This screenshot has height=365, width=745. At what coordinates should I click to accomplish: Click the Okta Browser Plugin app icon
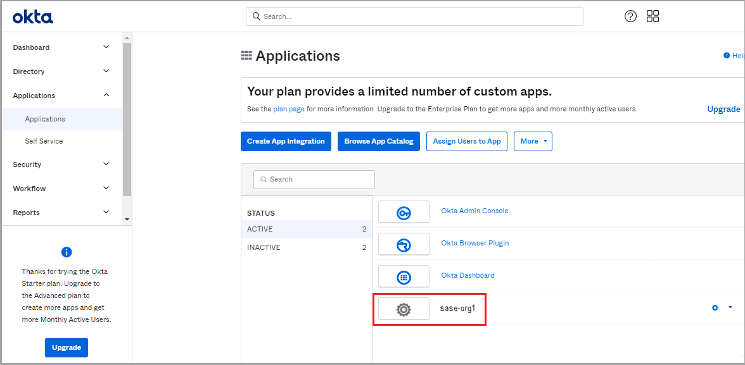click(x=404, y=244)
